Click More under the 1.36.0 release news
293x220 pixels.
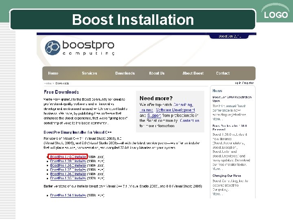pos(217,169)
